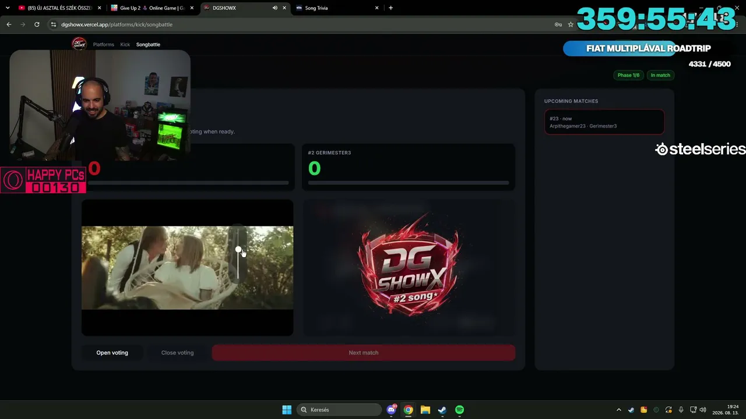Open Spotify from the taskbar

[459, 410]
